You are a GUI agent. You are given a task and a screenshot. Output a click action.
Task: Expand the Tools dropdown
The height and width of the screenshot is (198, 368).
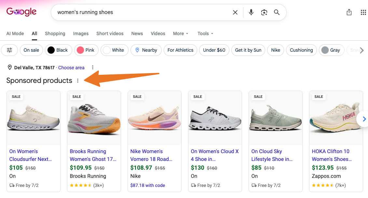pyautogui.click(x=205, y=33)
